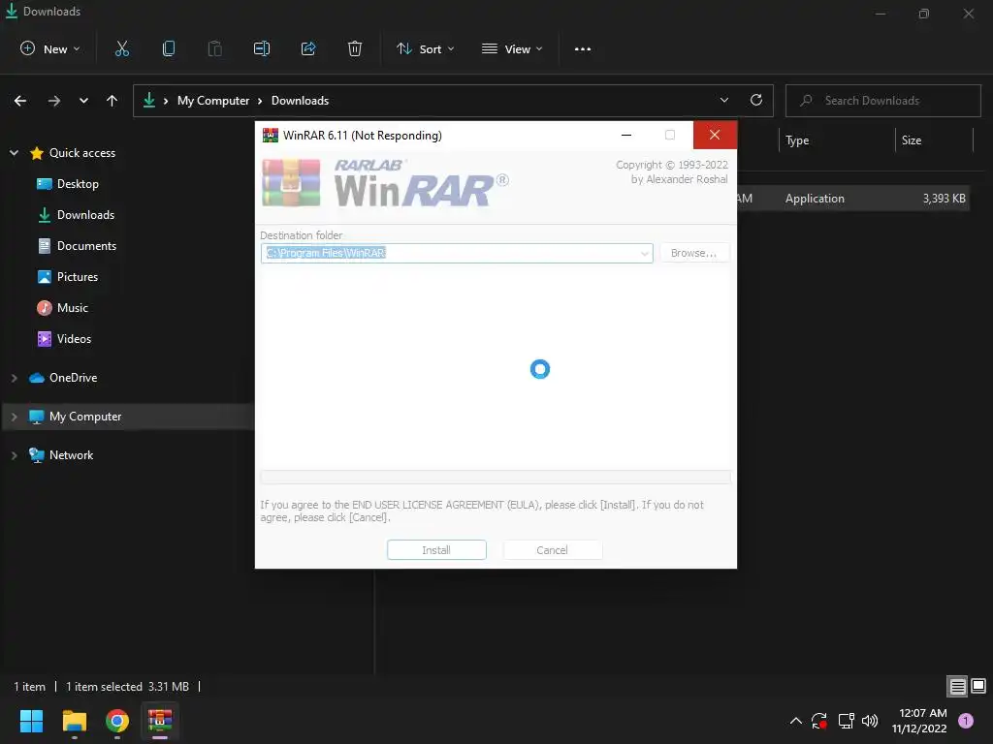Click the file row's Application type cell
Viewport: 993px width, 744px height.
815,198
